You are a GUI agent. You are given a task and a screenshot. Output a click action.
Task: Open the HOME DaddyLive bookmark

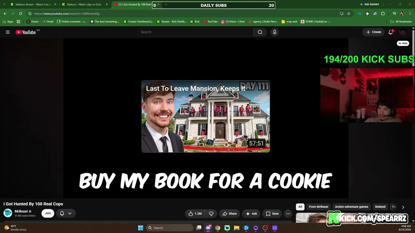(316, 22)
